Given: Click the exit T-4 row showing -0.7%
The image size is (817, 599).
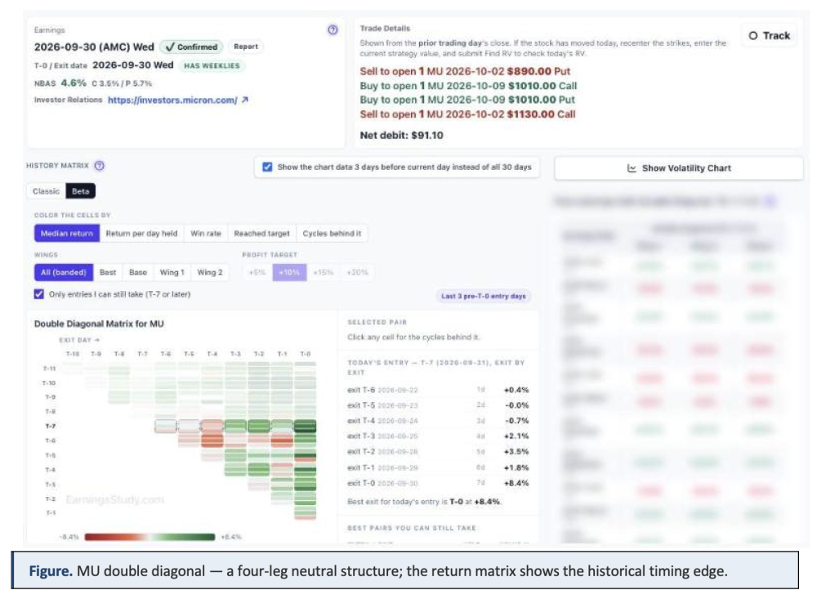Looking at the screenshot, I should pos(438,421).
